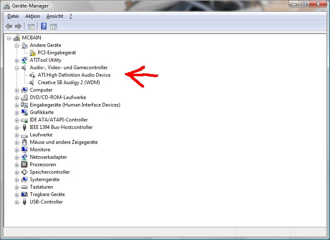Open the Ansicht menu
Screen dimensions: 330x240
(55, 16)
